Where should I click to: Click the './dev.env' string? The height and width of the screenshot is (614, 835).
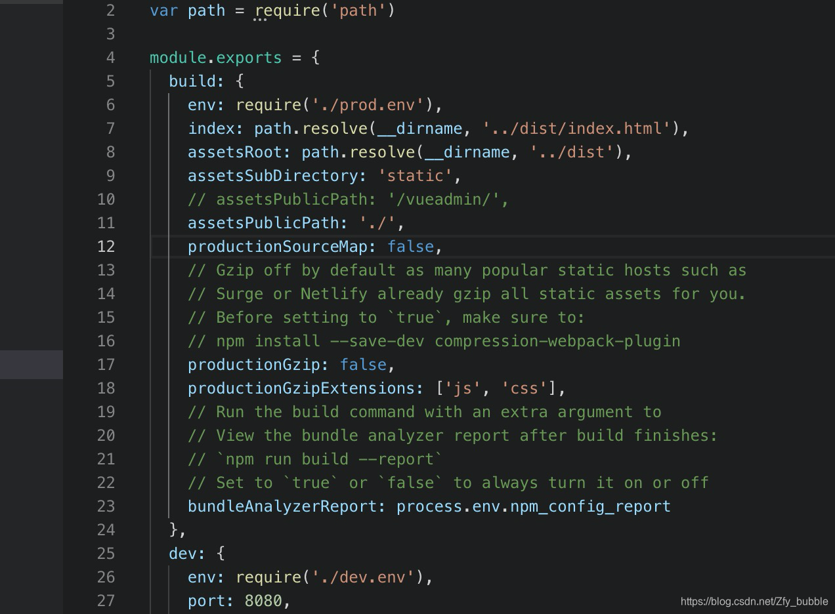point(363,577)
